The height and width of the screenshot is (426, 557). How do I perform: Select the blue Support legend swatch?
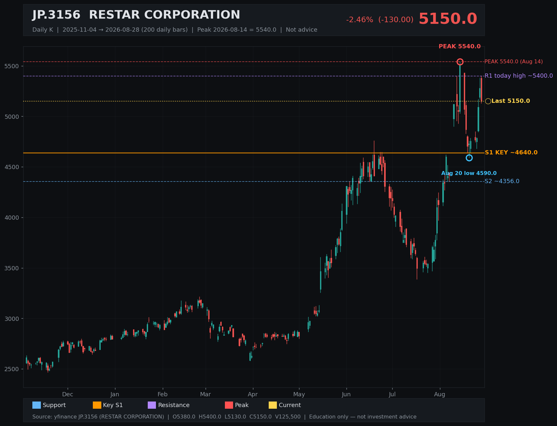tap(37, 405)
